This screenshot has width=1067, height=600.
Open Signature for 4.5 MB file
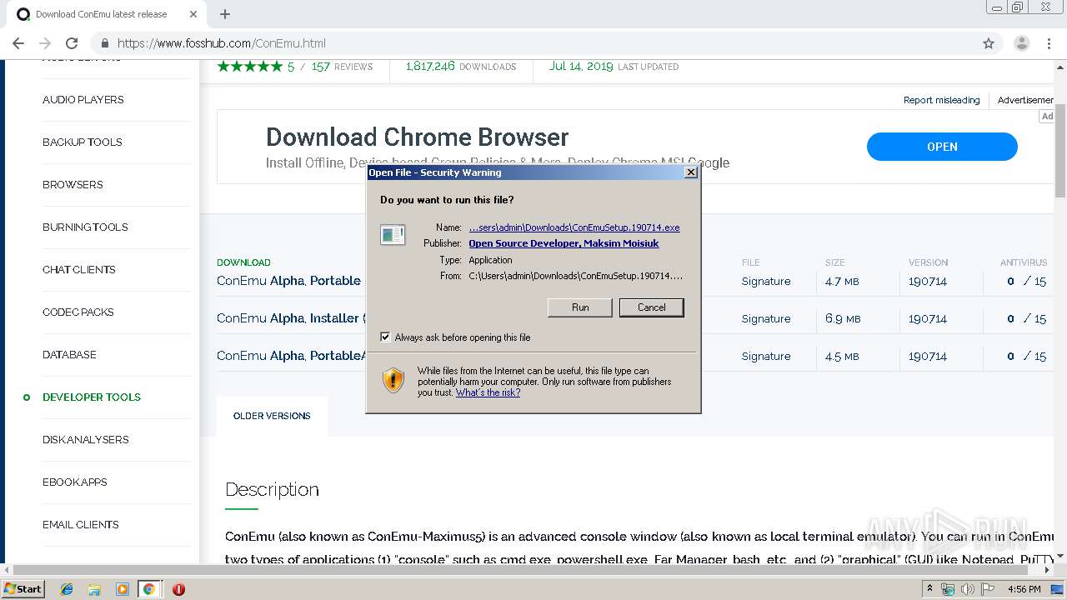pos(766,356)
